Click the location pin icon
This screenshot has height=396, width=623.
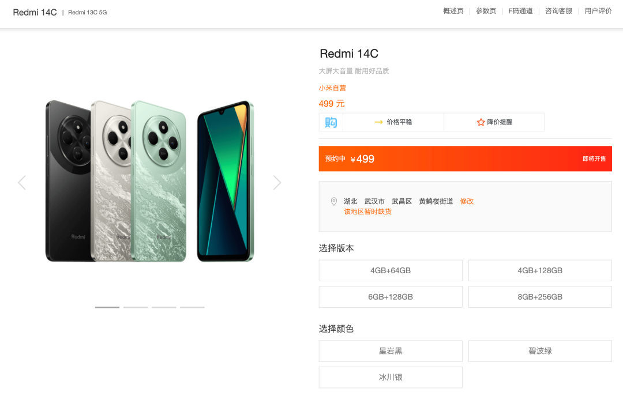pyautogui.click(x=334, y=201)
